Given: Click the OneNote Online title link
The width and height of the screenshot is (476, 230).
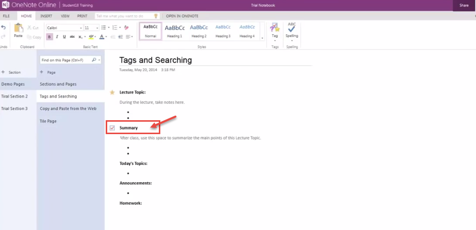Looking at the screenshot, I should tap(34, 5).
